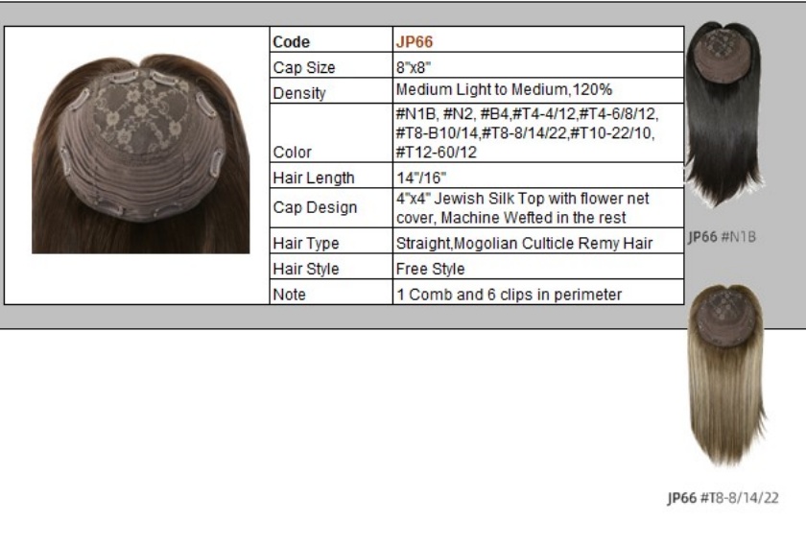The width and height of the screenshot is (806, 545).
Task: Select the "Cap Size" label cell
Action: pos(304,68)
